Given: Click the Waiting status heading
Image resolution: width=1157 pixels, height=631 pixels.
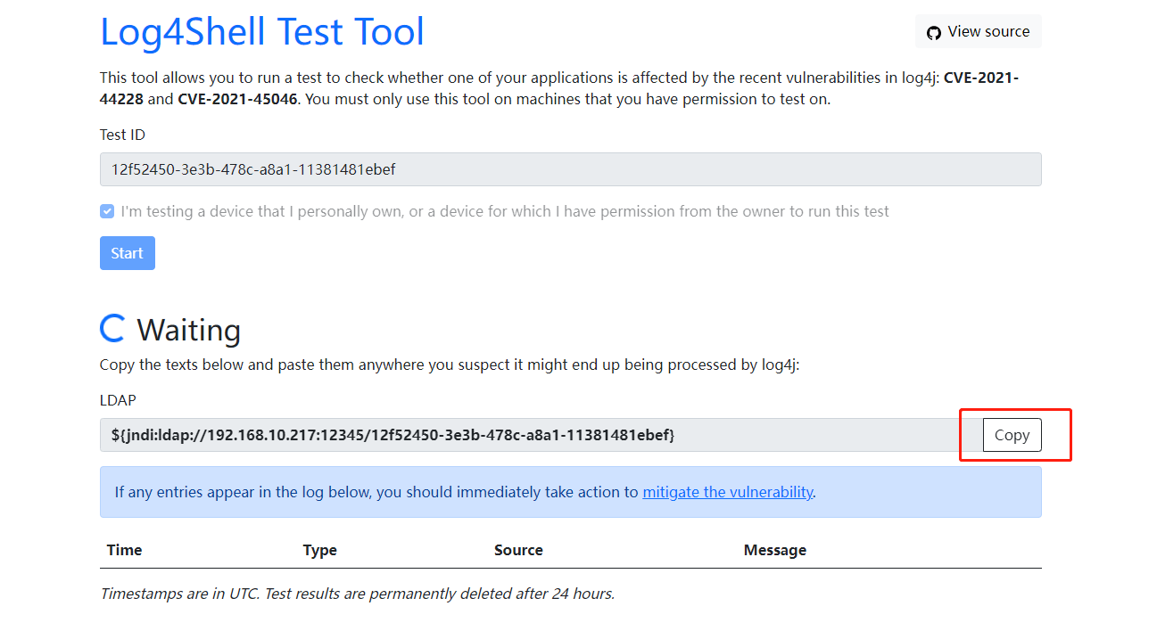Looking at the screenshot, I should click(188, 331).
